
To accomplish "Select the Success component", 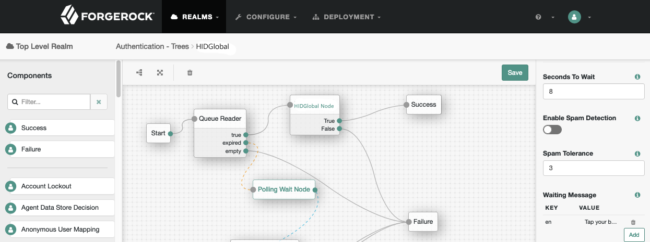I will coord(60,128).
